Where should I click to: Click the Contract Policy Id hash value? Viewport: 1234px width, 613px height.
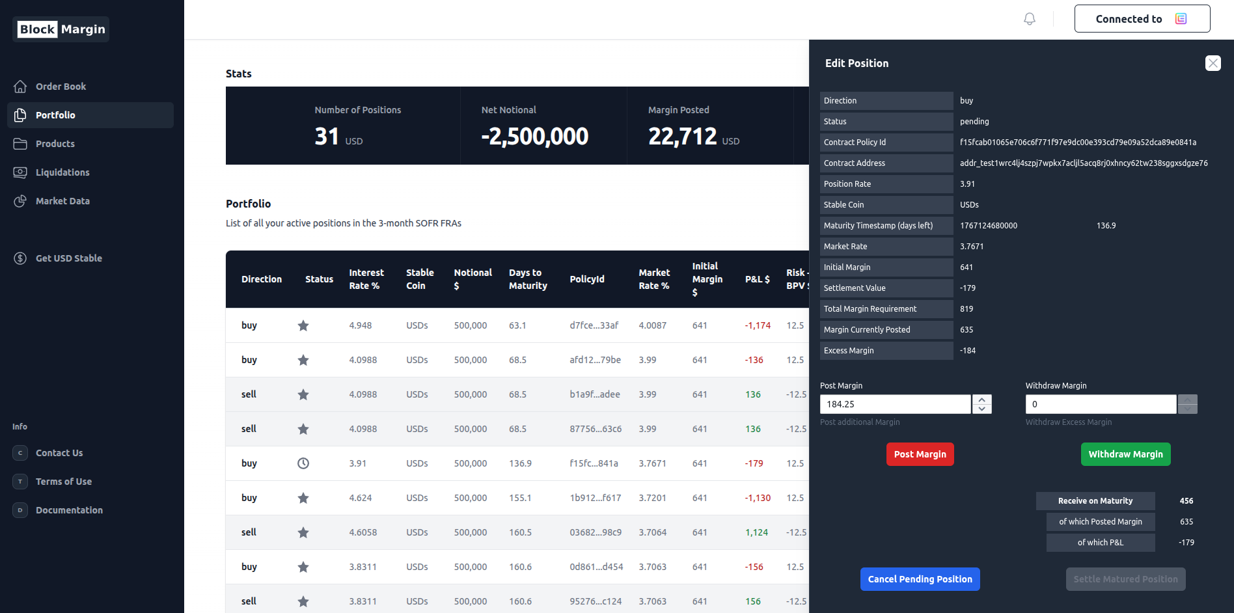coord(1078,143)
